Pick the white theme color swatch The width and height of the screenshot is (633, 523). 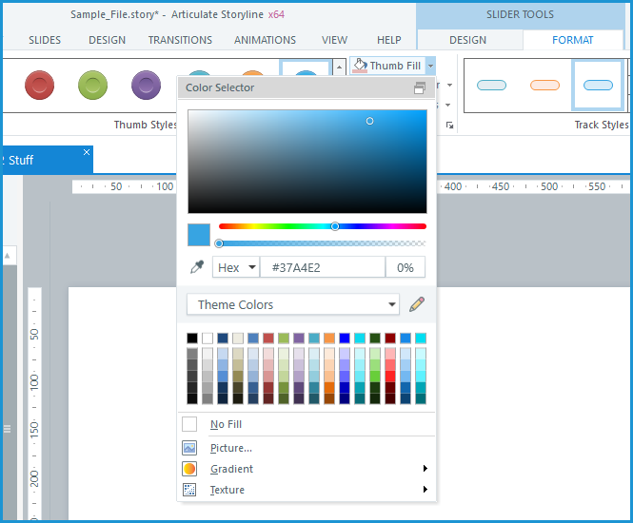208,338
